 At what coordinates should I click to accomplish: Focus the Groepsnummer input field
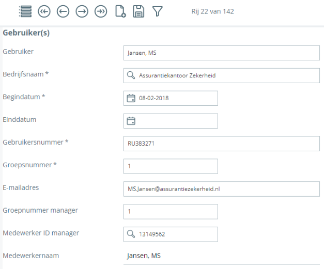tap(171, 166)
